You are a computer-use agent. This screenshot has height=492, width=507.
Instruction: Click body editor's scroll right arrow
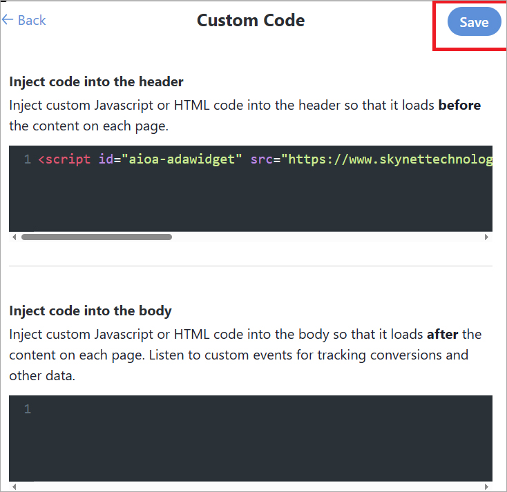point(486,486)
